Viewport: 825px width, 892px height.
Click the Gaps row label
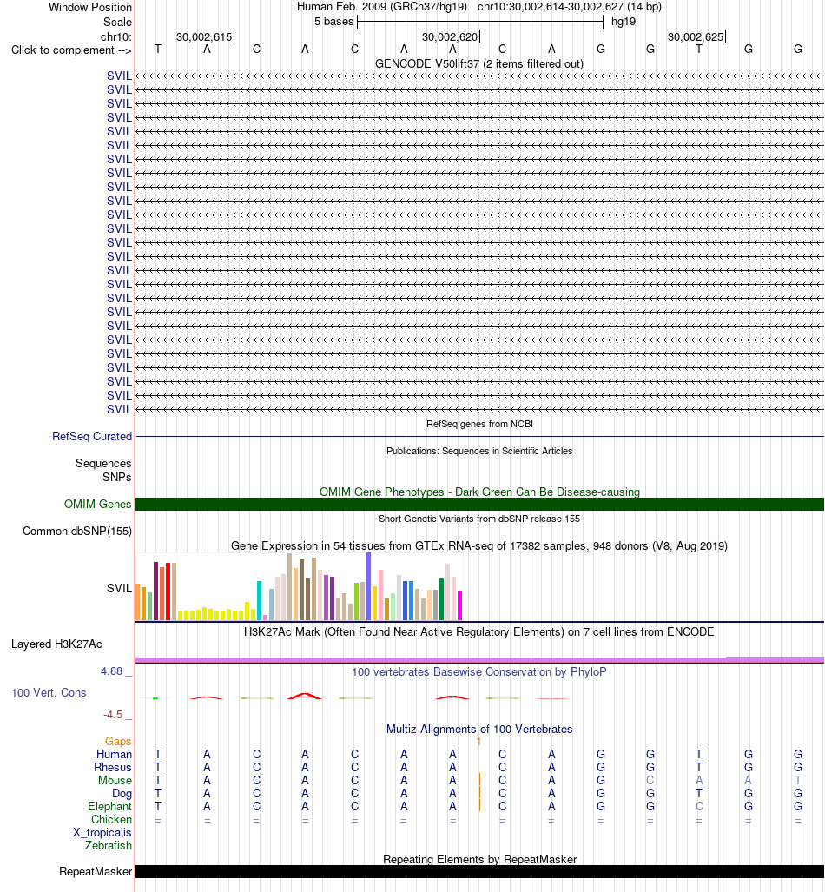point(118,741)
